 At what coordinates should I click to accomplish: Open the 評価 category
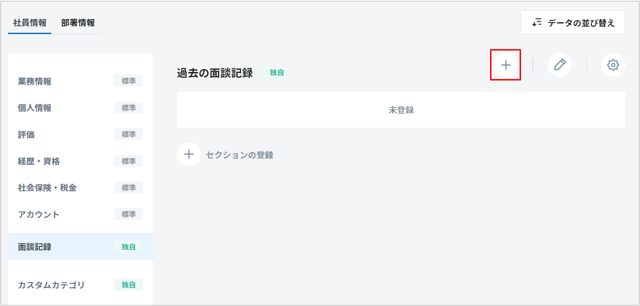[26, 135]
